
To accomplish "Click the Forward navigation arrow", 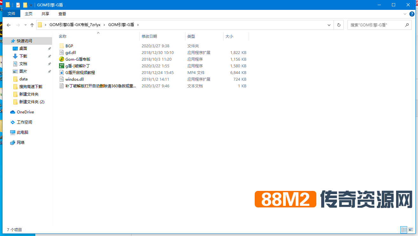I will (x=18, y=25).
